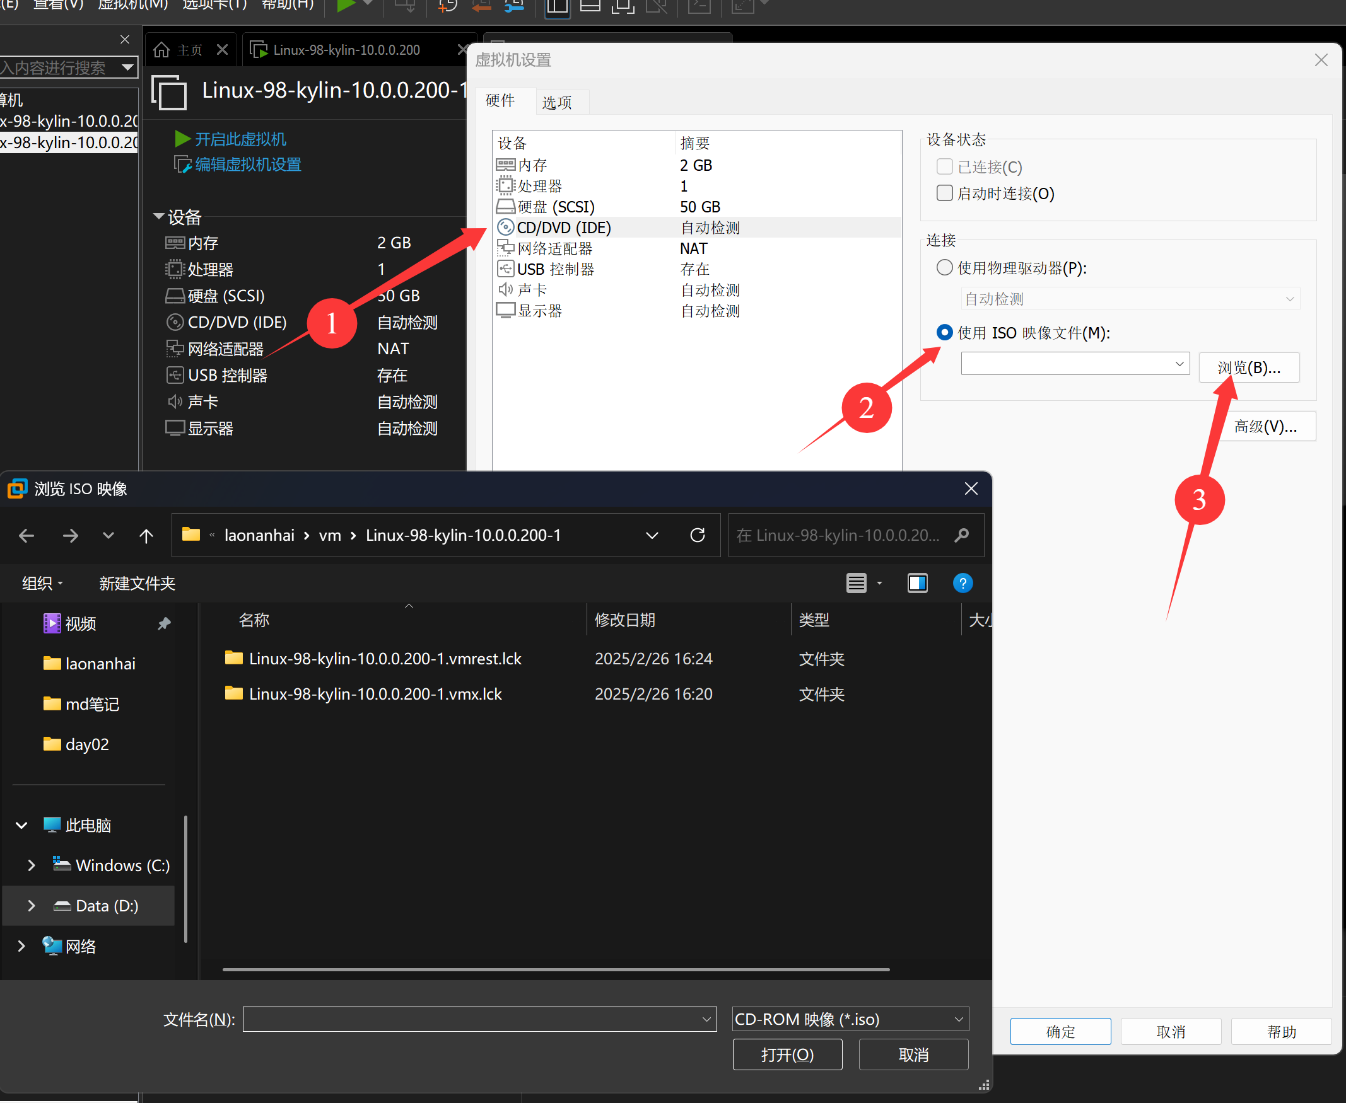This screenshot has width=1346, height=1103.
Task: Open the blue help question icon
Action: point(962,582)
